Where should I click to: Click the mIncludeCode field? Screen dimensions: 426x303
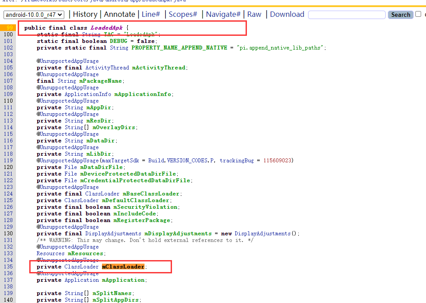point(134,214)
